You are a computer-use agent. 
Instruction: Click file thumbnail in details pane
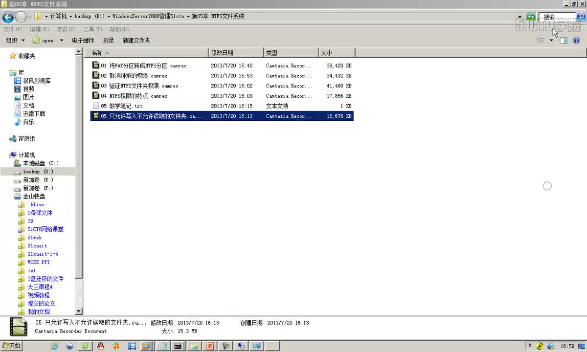pos(19,327)
